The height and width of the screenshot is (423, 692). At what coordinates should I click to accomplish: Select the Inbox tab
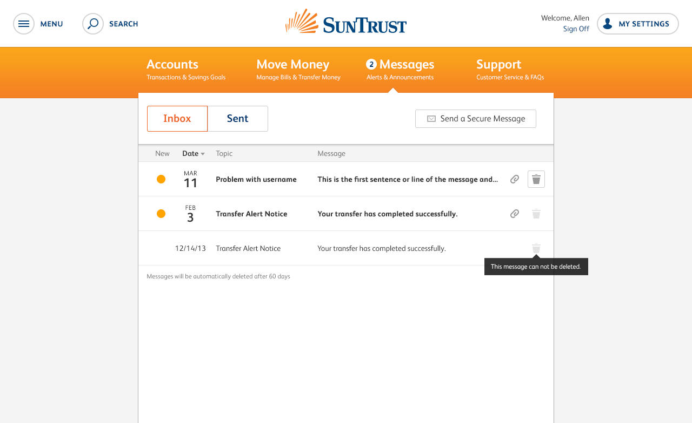177,119
